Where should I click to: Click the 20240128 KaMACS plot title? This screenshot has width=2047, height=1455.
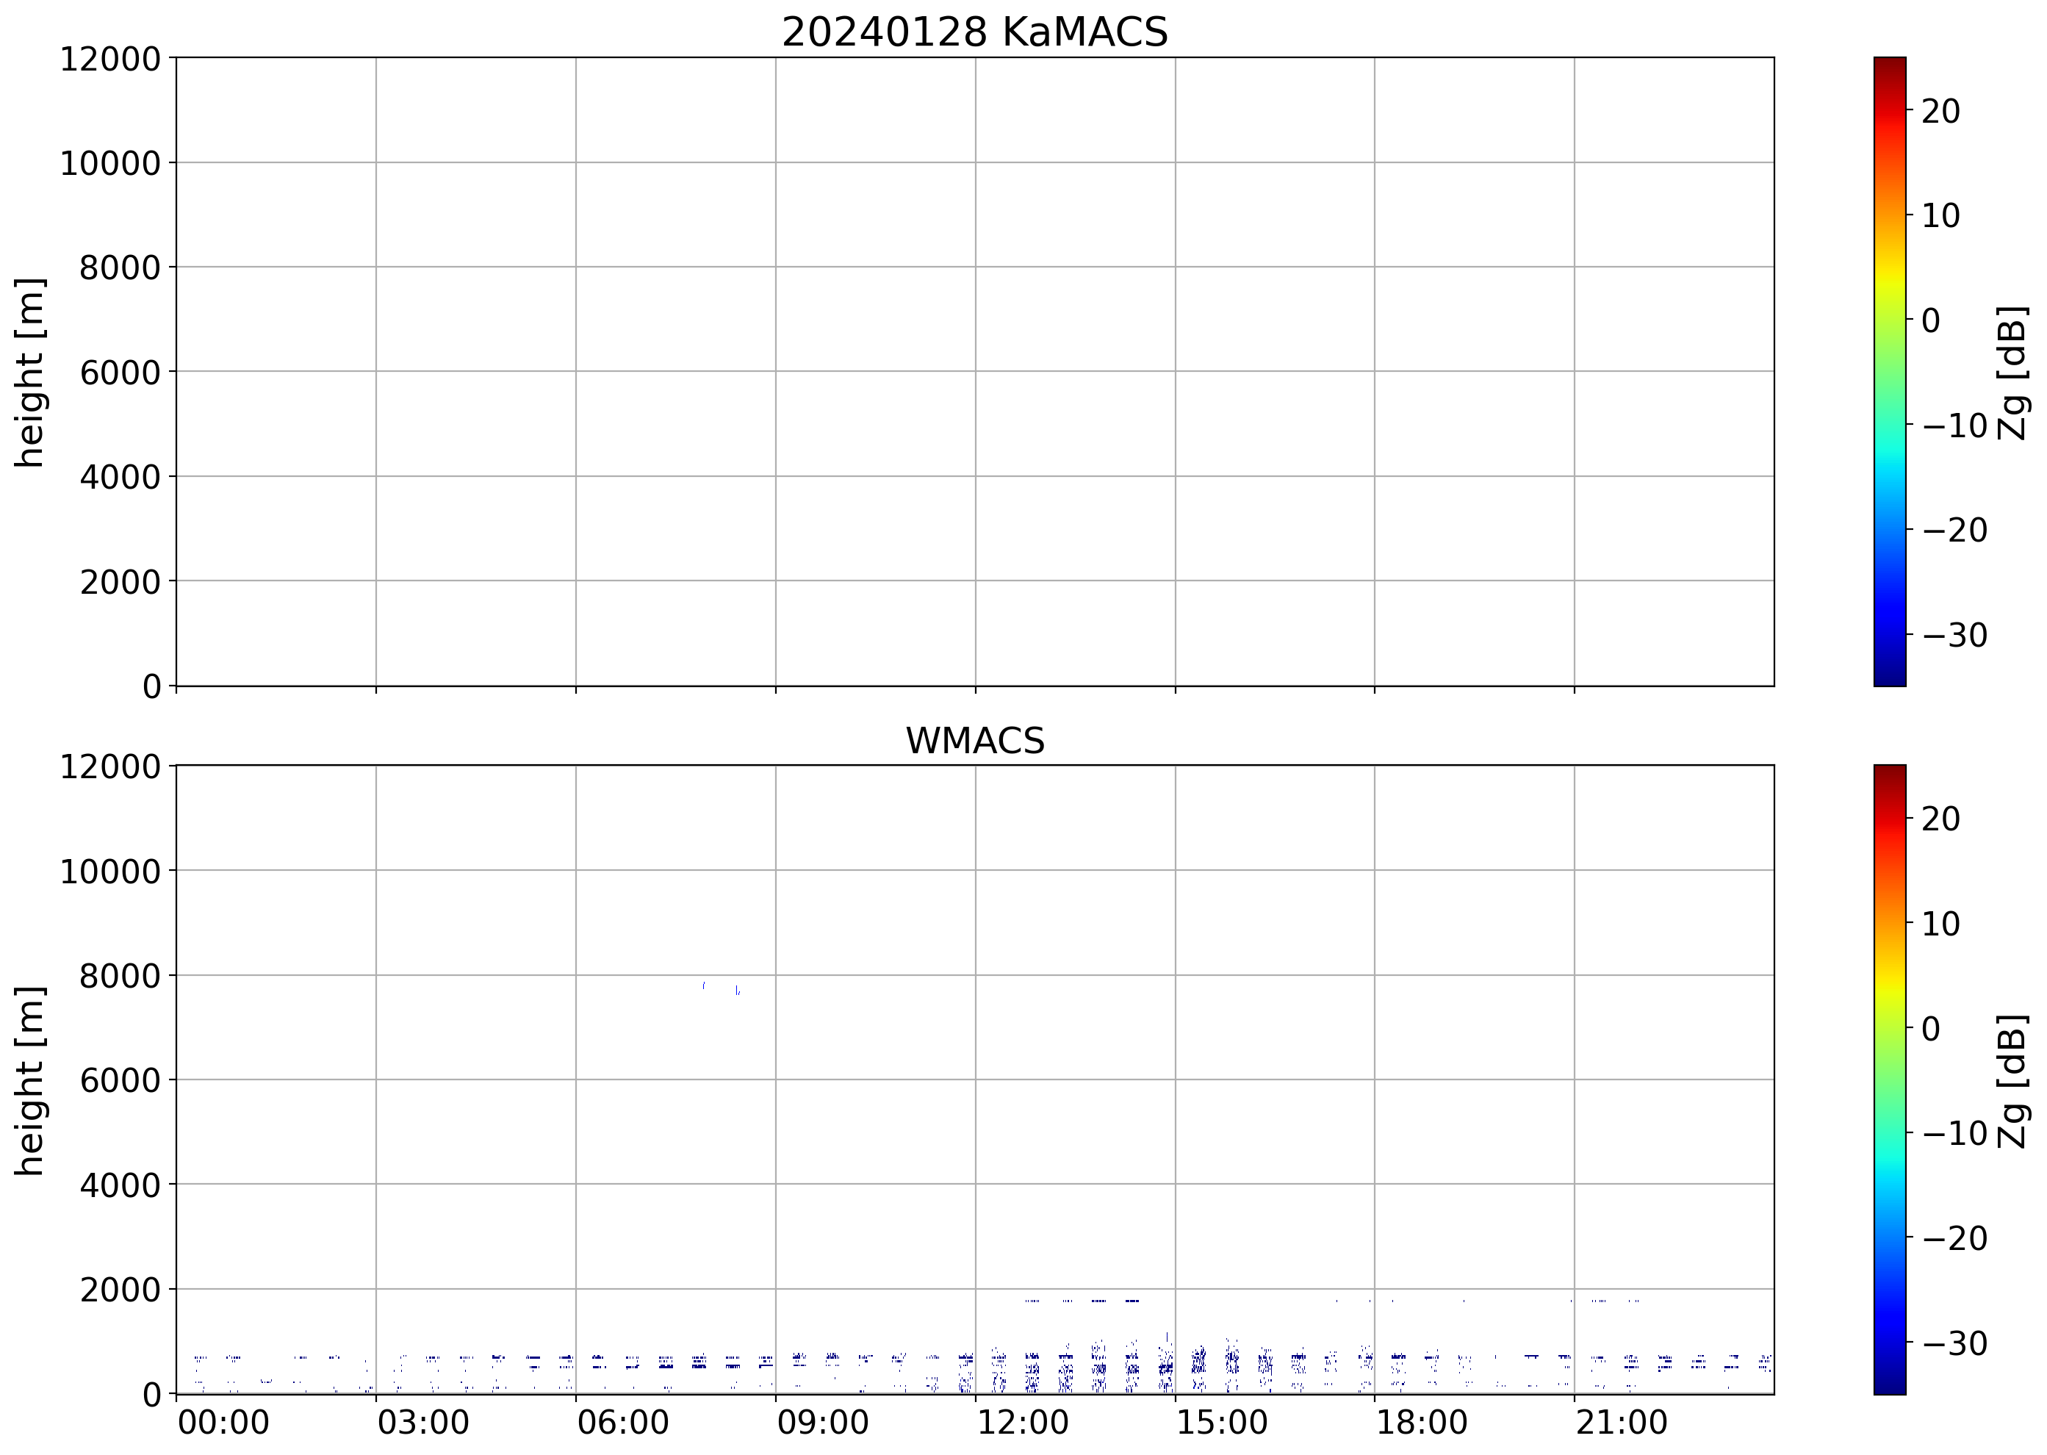pyautogui.click(x=975, y=32)
